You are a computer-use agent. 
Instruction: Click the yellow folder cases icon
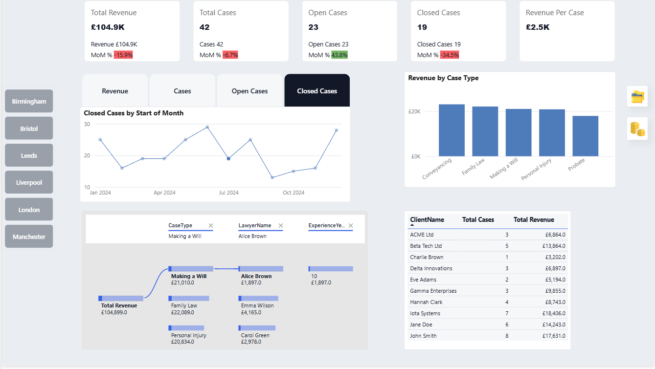pyautogui.click(x=637, y=96)
